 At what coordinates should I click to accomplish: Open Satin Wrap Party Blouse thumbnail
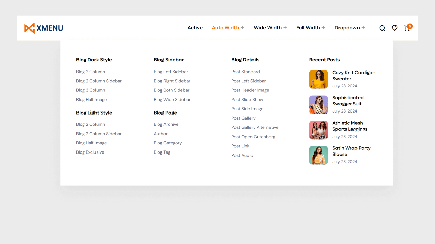point(318,155)
